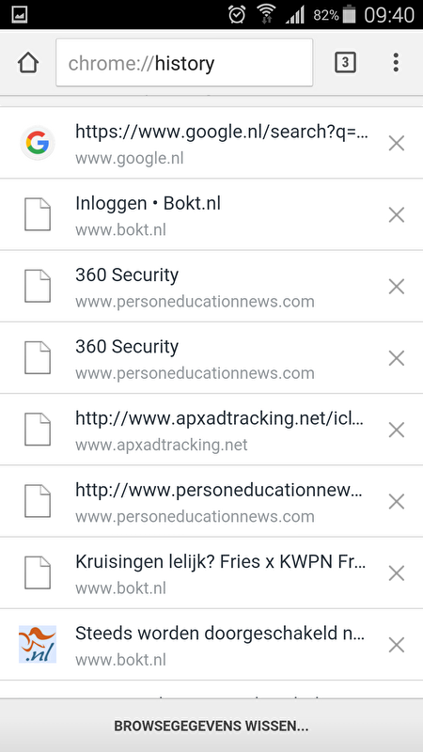This screenshot has height=752, width=423.
Task: Open the second 360 Security entry
Action: click(127, 347)
